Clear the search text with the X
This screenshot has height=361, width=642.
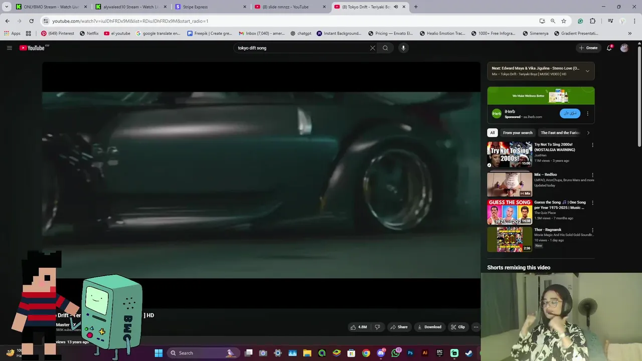coord(373,48)
